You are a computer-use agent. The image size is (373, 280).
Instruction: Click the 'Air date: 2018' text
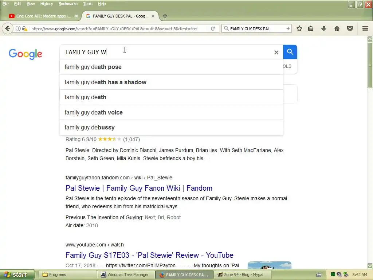(82, 225)
